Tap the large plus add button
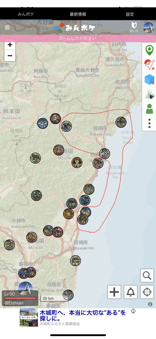The image size is (156, 339). point(114,292)
